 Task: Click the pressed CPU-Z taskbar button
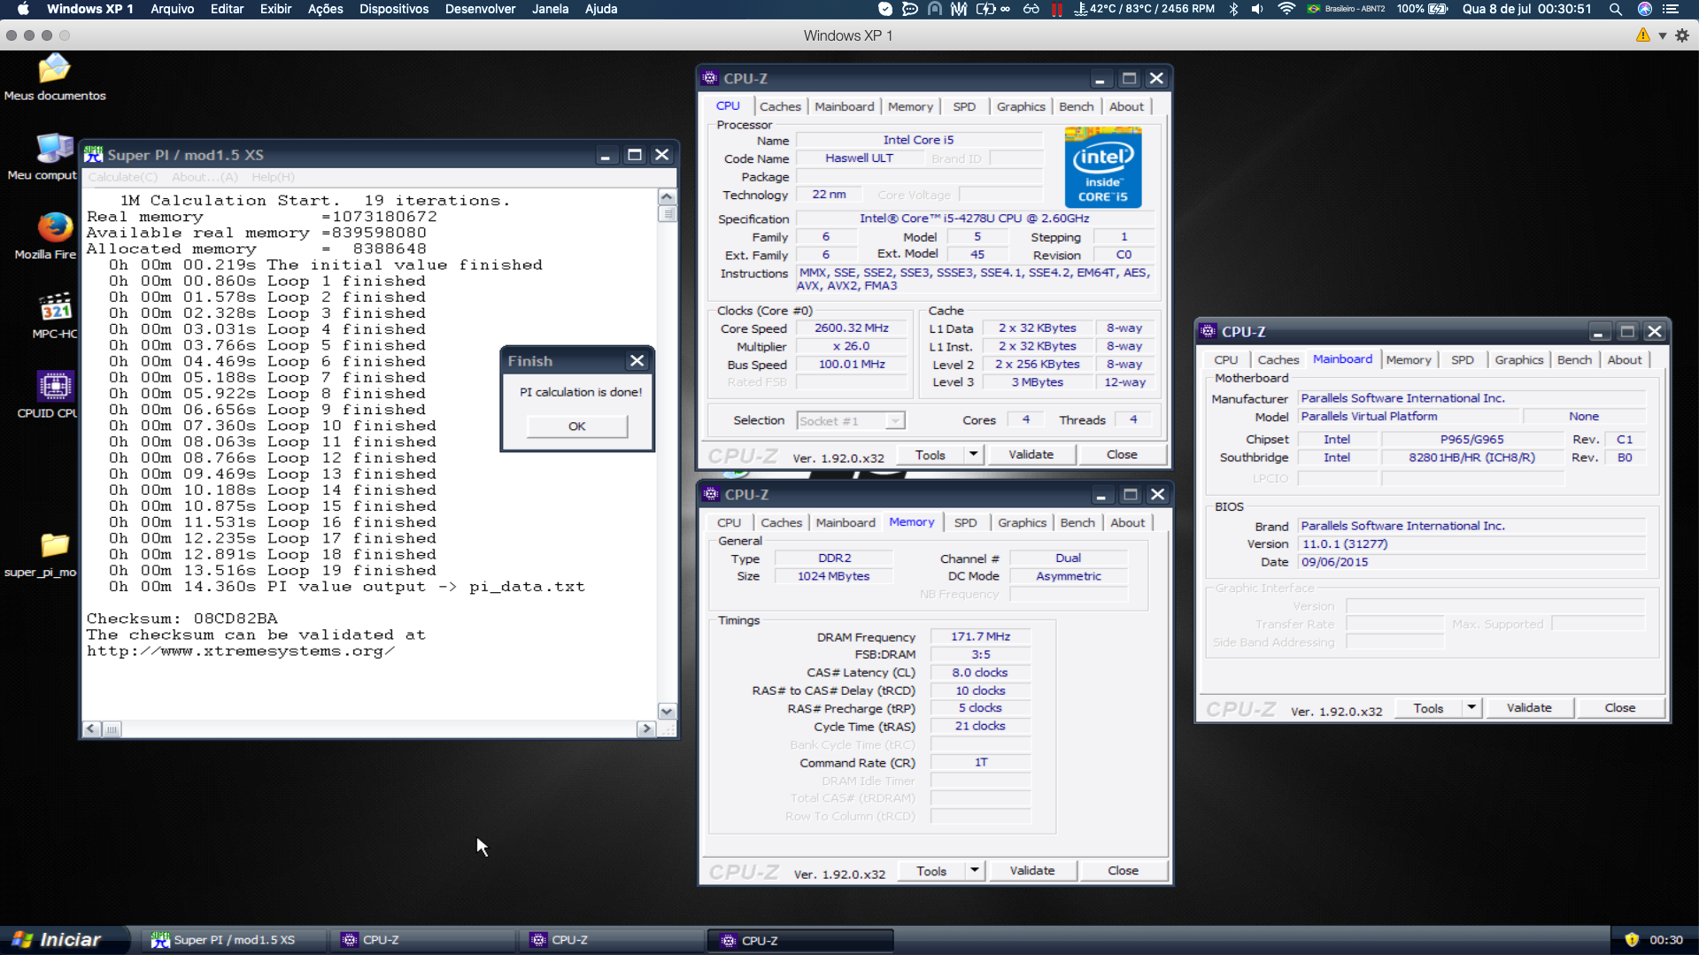tap(801, 940)
